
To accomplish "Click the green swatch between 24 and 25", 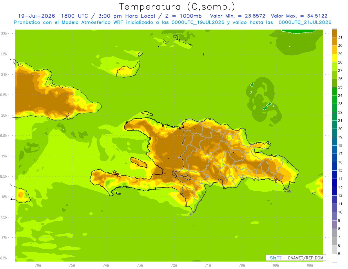I will coord(334,91).
